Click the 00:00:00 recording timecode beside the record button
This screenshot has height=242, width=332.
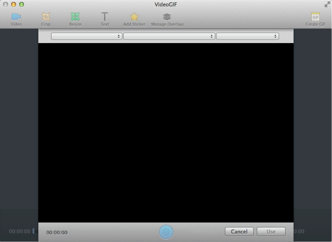[x=57, y=232]
